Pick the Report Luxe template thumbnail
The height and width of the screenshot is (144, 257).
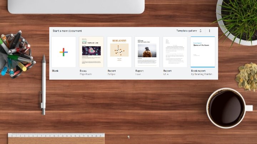coord(147,52)
